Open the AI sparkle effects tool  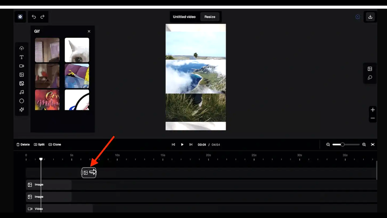22,110
